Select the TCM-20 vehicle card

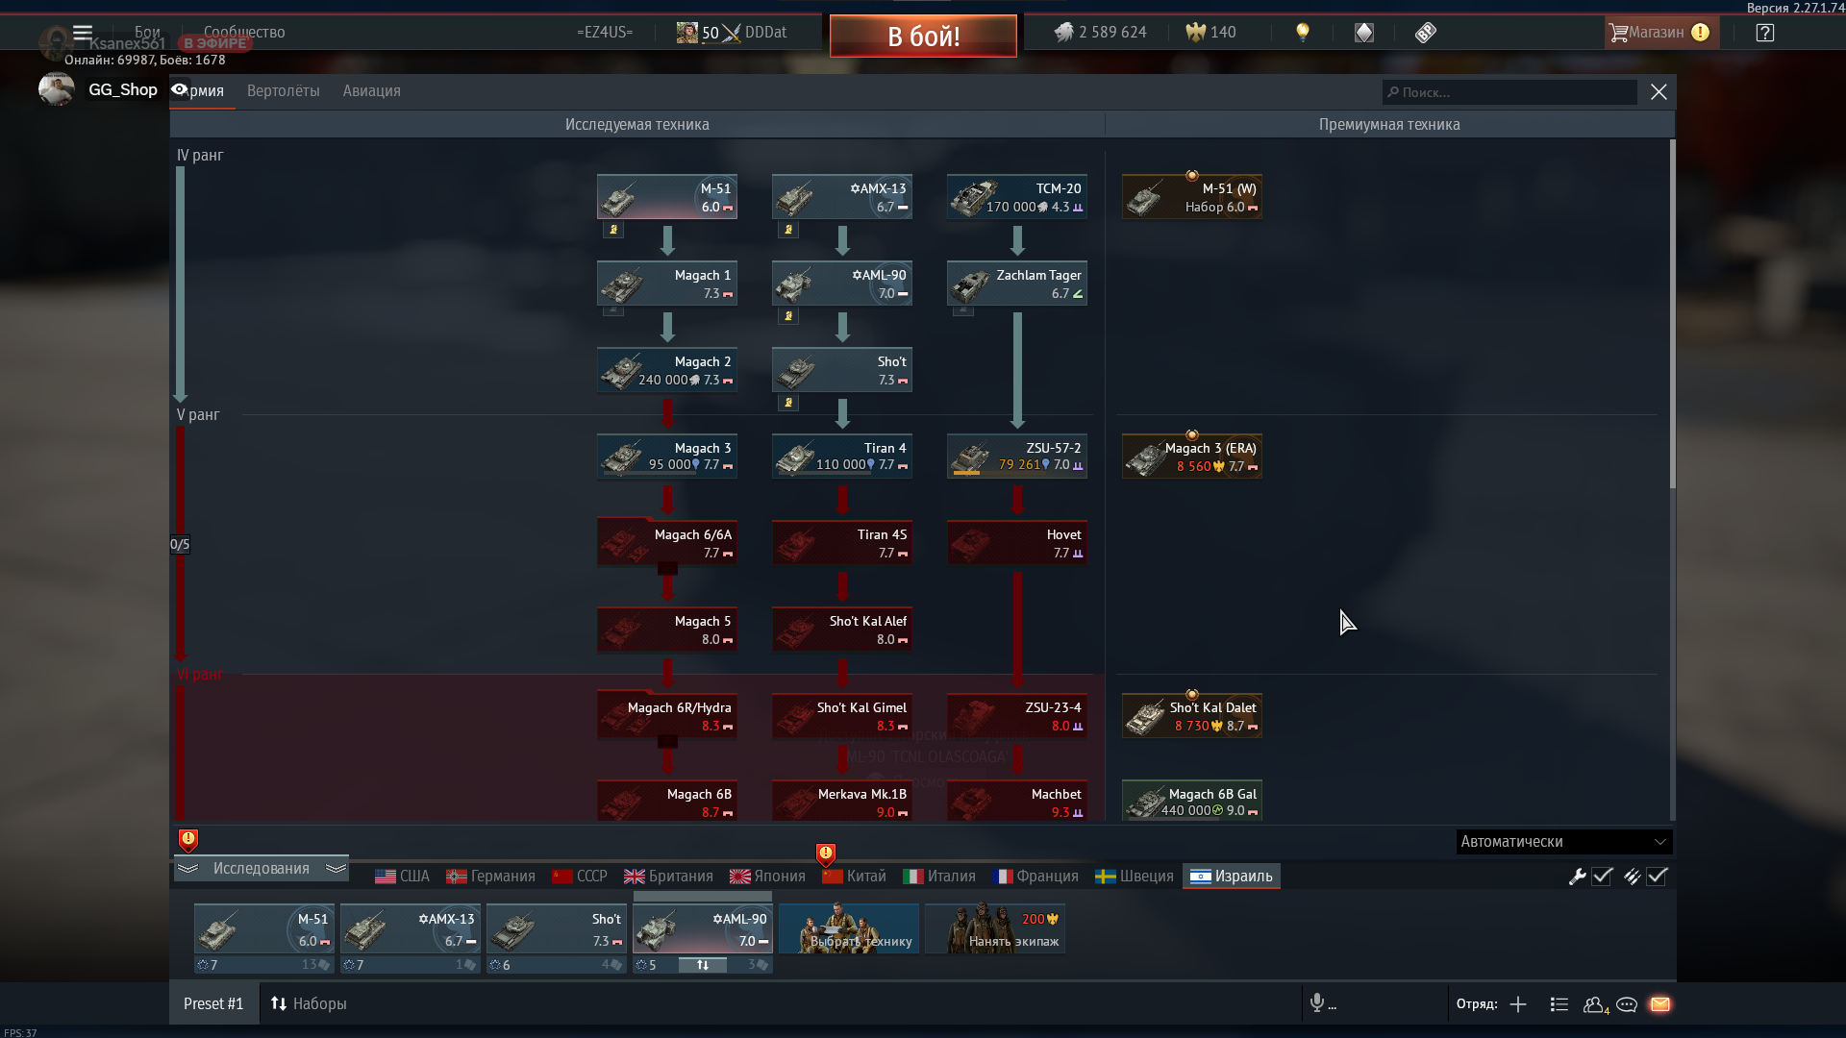coord(1017,196)
